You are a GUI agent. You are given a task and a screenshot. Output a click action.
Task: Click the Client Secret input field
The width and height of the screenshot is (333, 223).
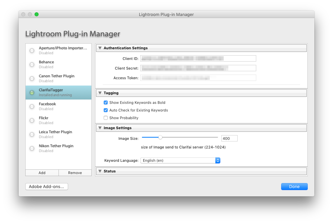pyautogui.click(x=198, y=68)
